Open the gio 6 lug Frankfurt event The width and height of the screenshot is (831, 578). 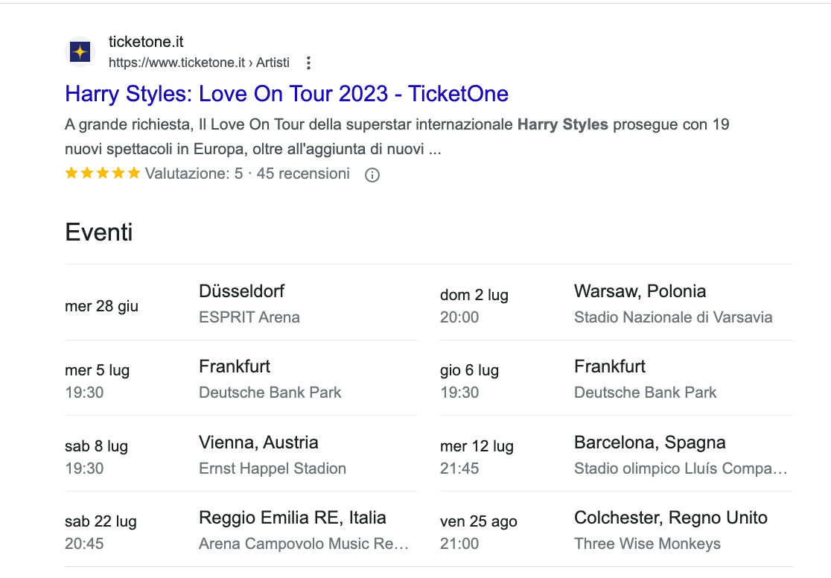(x=617, y=378)
